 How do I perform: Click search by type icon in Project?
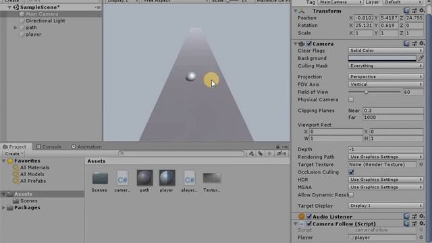pyautogui.click(x=251, y=154)
